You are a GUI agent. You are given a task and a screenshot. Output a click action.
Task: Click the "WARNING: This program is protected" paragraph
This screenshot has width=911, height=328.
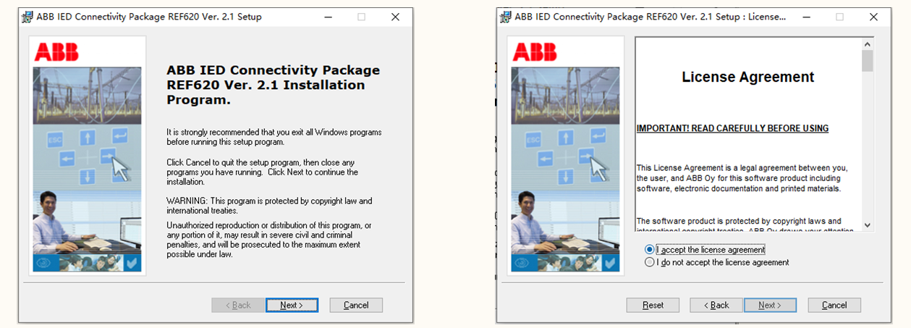click(269, 205)
